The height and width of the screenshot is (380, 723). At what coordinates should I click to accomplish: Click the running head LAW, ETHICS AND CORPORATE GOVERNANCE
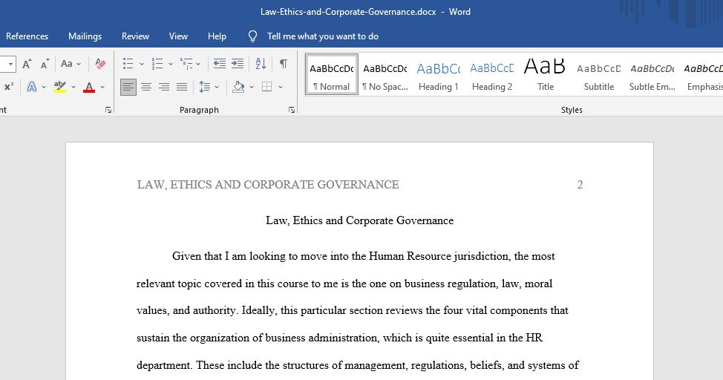point(268,185)
